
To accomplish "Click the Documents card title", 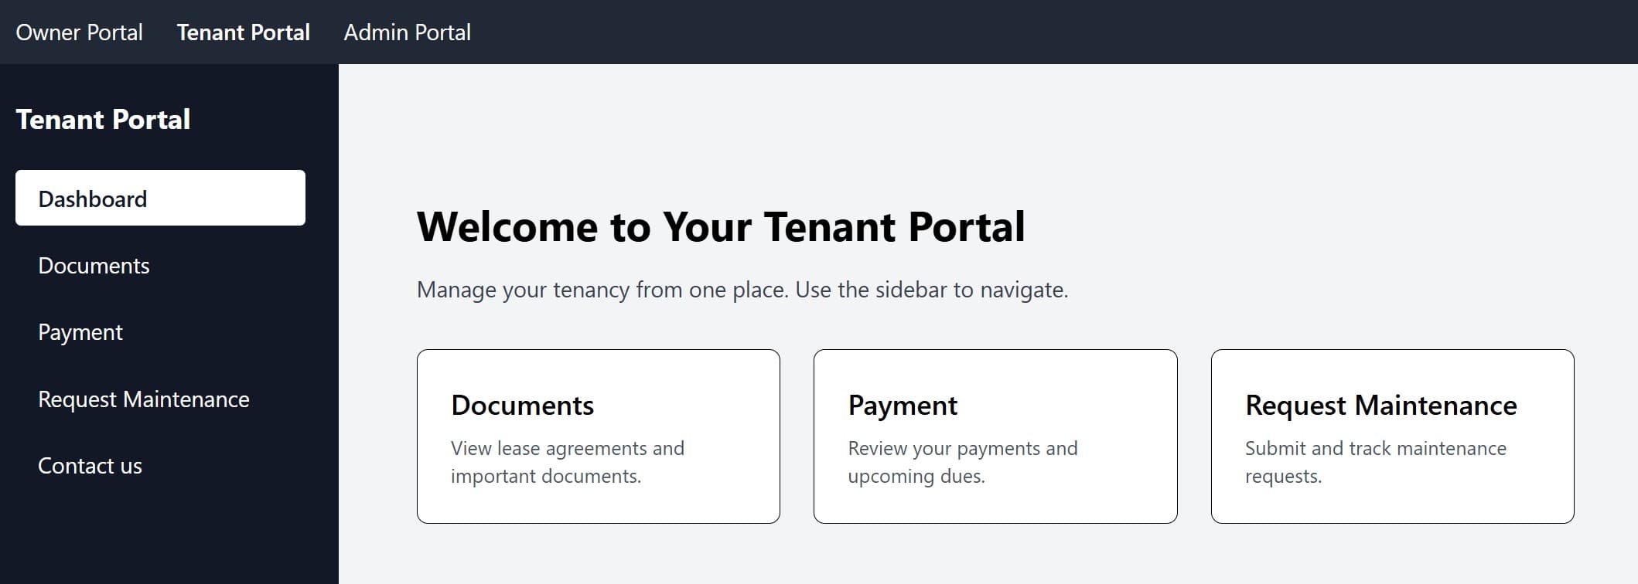I will (x=523, y=405).
